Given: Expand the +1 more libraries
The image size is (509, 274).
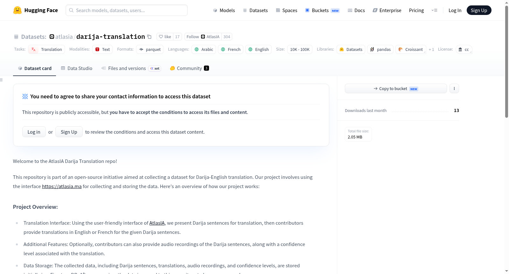Looking at the screenshot, I should pyautogui.click(x=431, y=49).
